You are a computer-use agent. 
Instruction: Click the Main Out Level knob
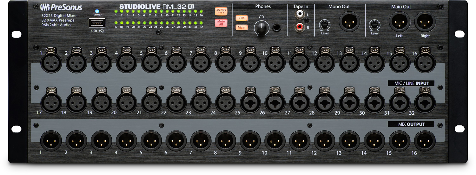pos(374,24)
